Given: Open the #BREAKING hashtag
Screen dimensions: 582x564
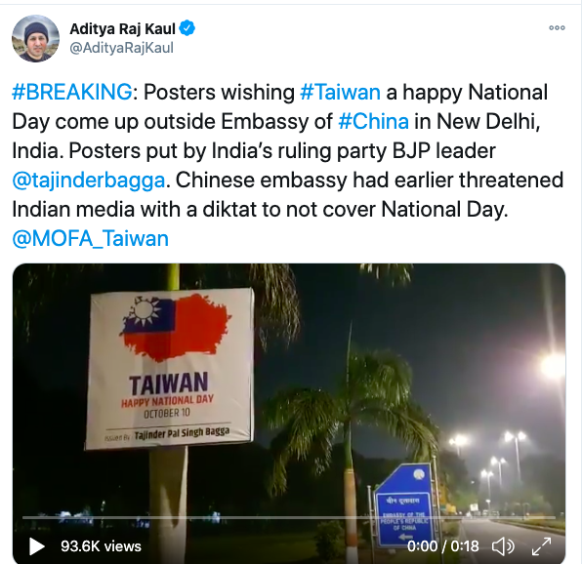Looking at the screenshot, I should click(72, 92).
